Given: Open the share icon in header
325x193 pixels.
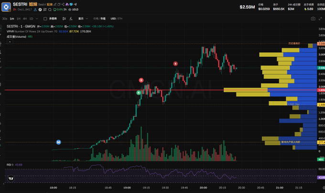Looking at the screenshot, I should [63, 4].
